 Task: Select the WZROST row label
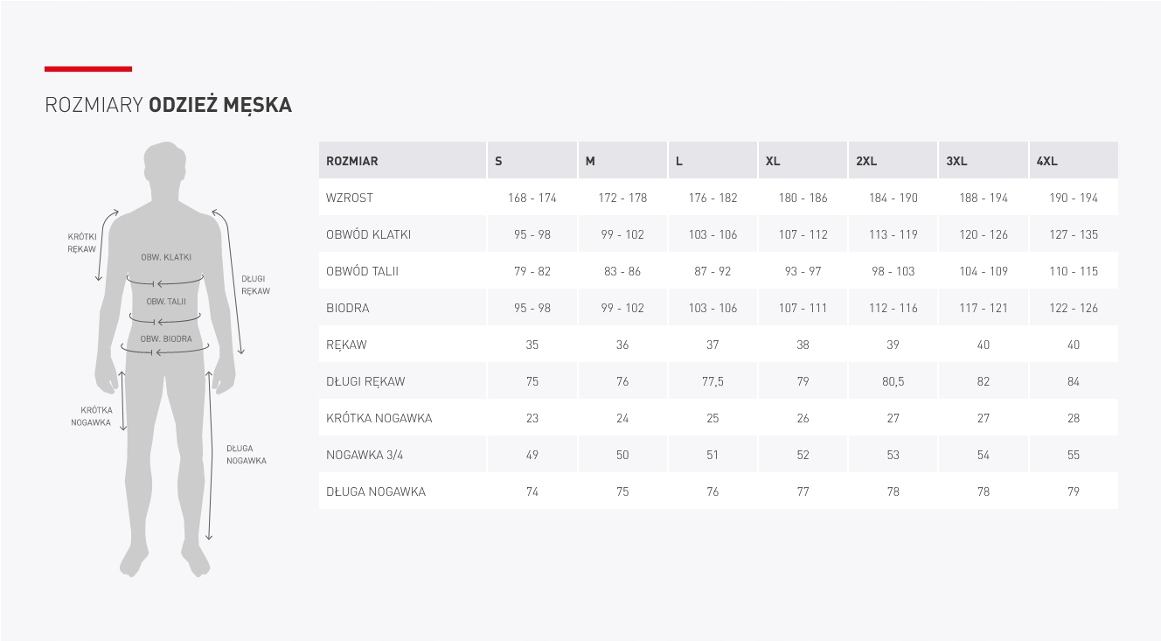(x=350, y=198)
